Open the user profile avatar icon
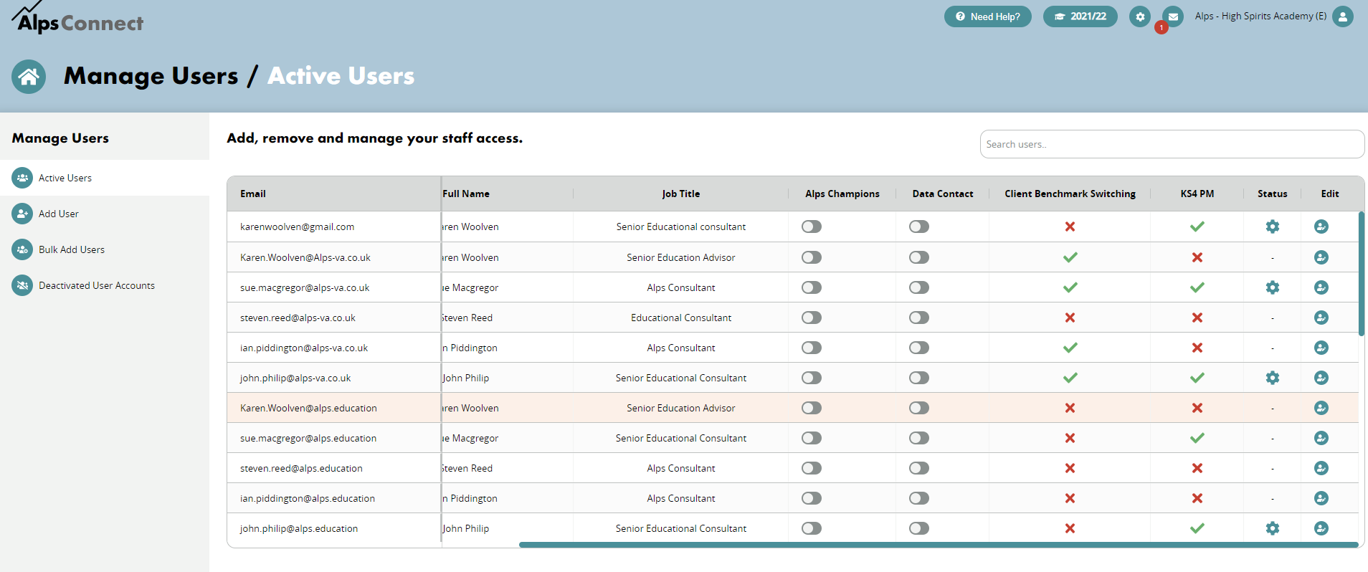1368x572 pixels. [x=1343, y=16]
